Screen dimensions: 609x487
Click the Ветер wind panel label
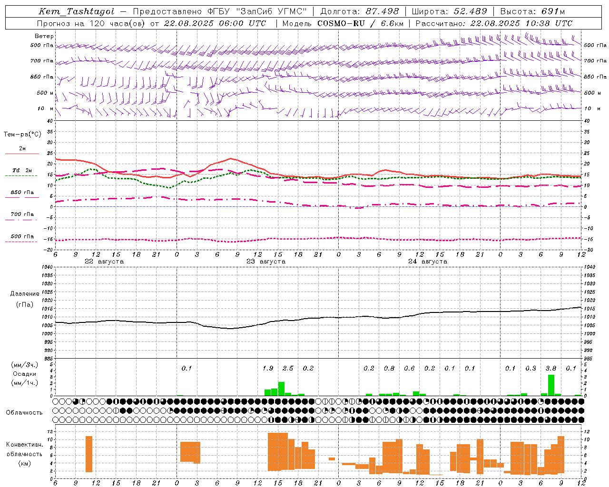[x=44, y=36]
